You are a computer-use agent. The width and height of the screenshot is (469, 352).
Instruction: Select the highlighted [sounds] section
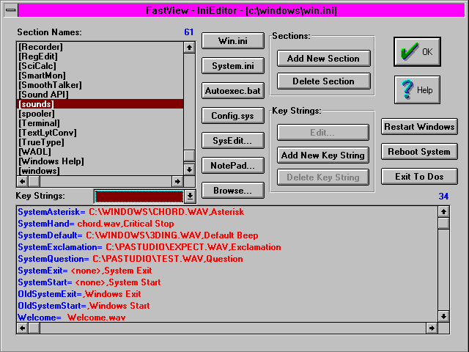100,104
